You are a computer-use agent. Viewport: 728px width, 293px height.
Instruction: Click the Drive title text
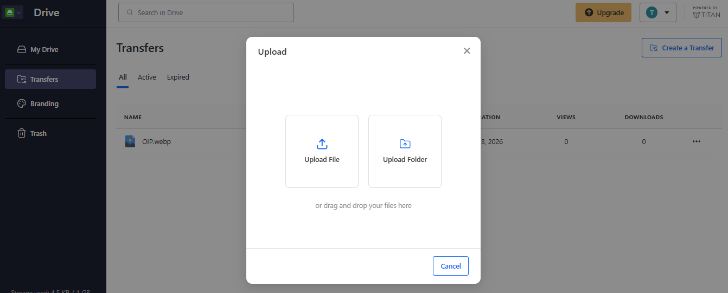[47, 12]
